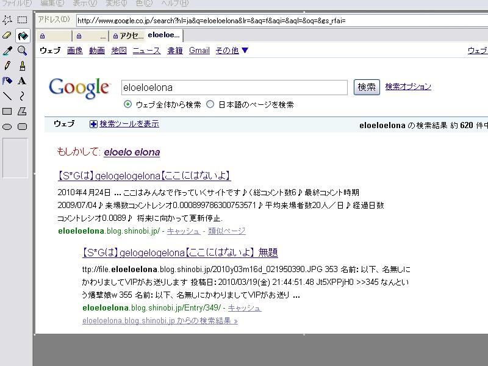Choose the Fill With Color tool

(23, 35)
